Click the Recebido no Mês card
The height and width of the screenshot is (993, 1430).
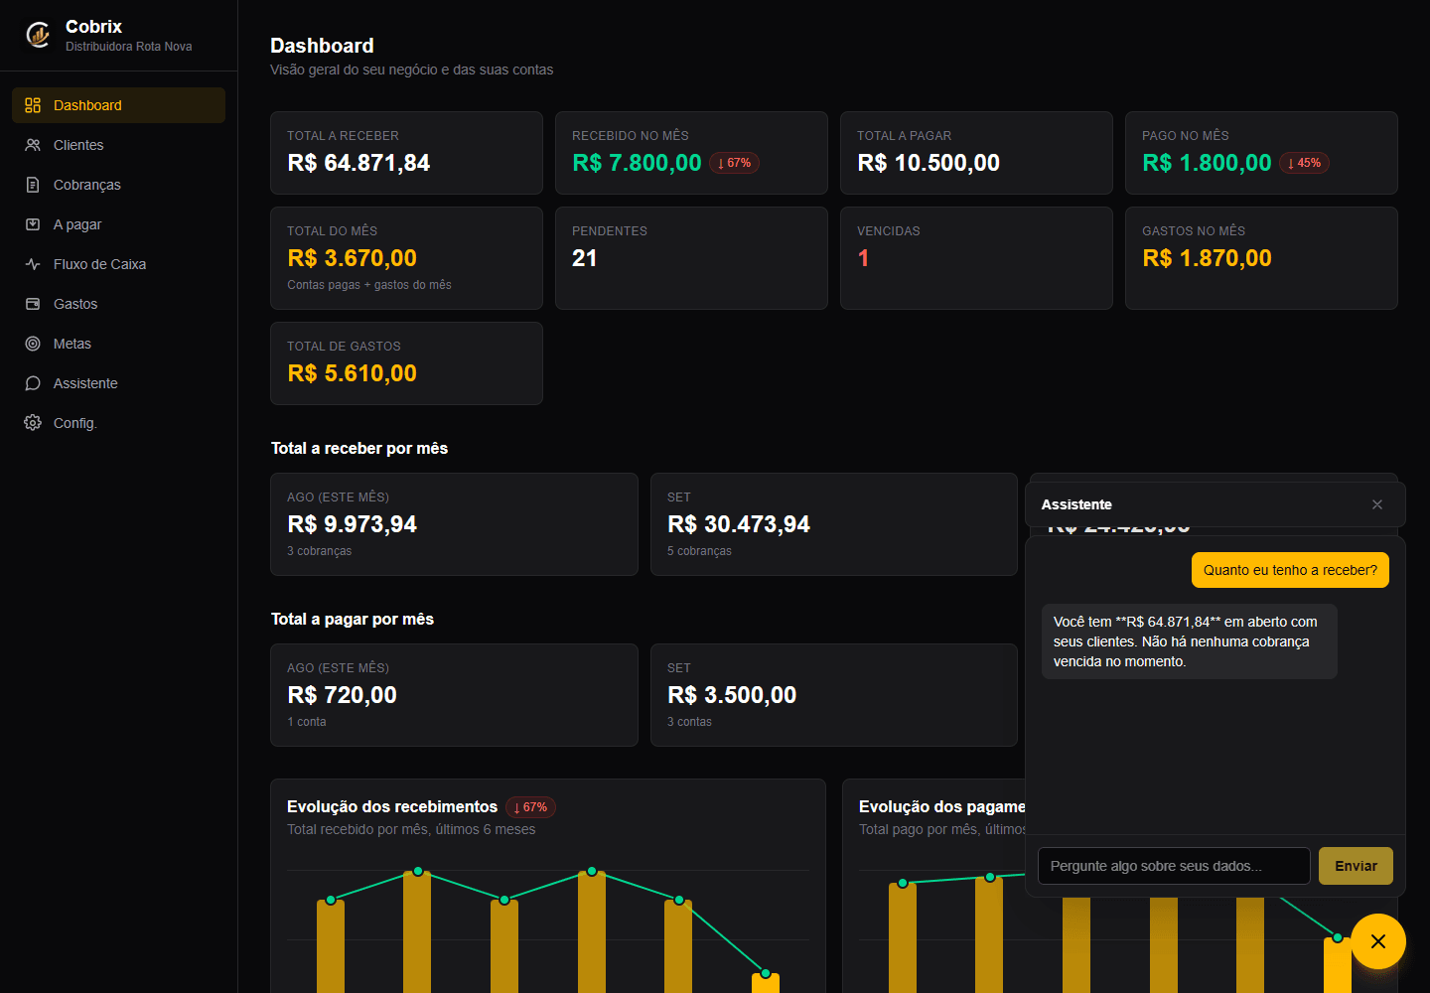tap(691, 153)
